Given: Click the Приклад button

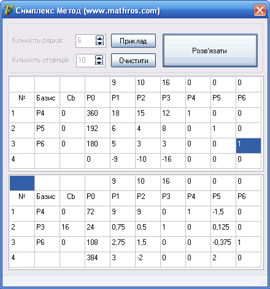Looking at the screenshot, I should point(133,41).
